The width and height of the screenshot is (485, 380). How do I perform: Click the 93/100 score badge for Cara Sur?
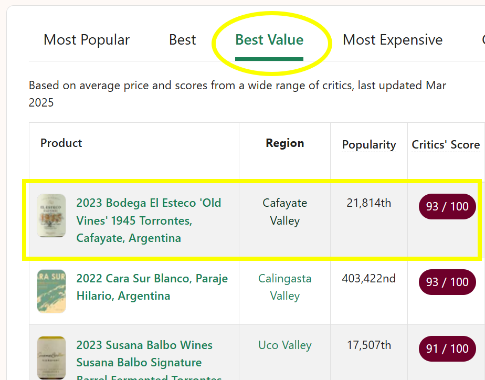[x=447, y=282]
